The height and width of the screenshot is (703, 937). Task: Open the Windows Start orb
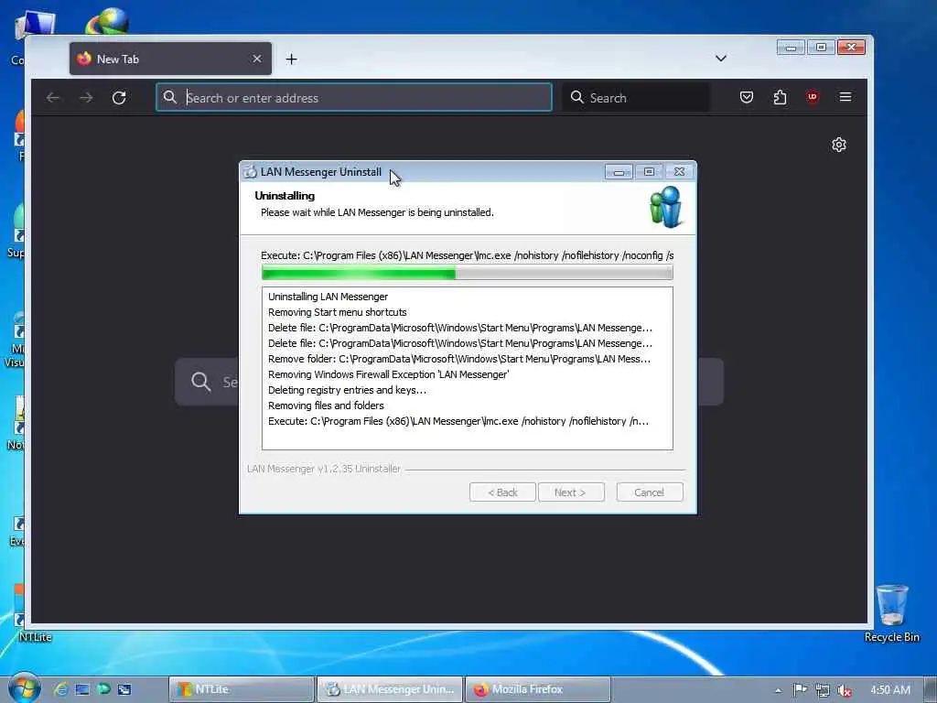pyautogui.click(x=24, y=688)
